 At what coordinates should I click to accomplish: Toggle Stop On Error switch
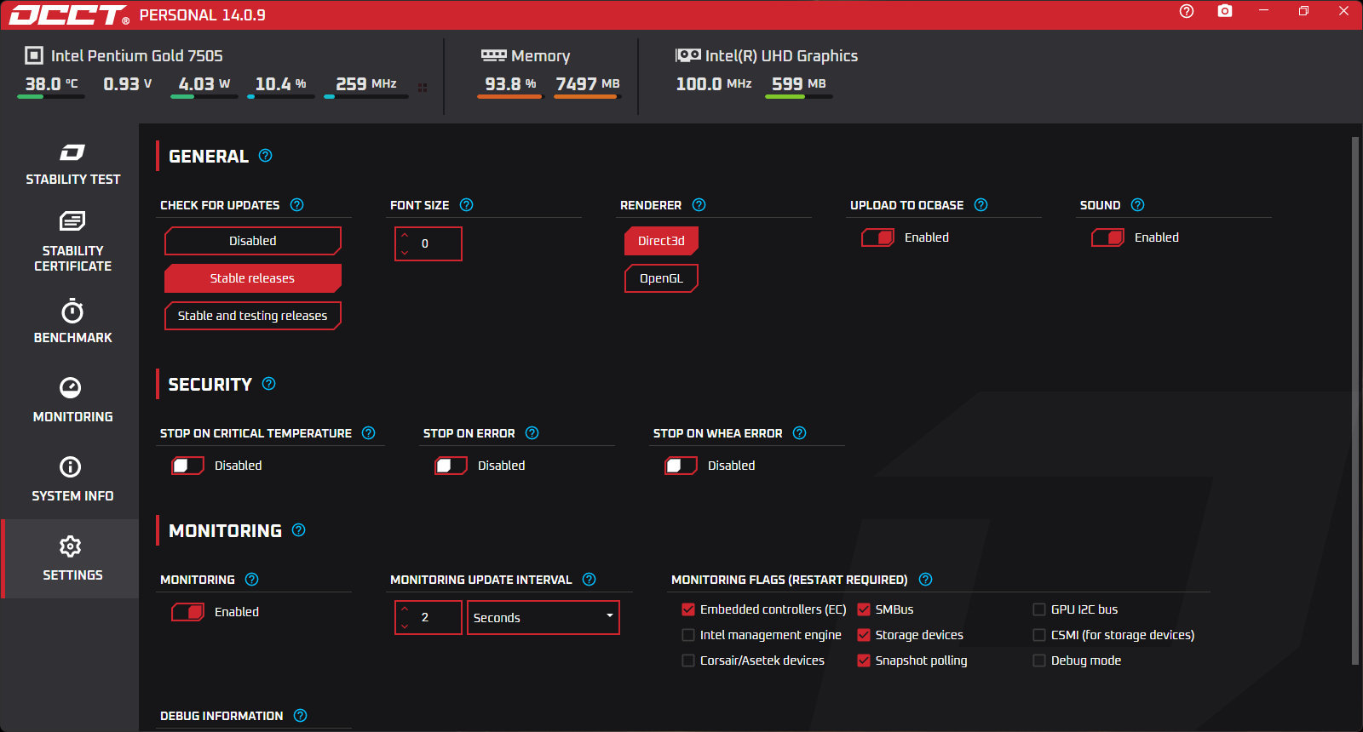click(451, 466)
